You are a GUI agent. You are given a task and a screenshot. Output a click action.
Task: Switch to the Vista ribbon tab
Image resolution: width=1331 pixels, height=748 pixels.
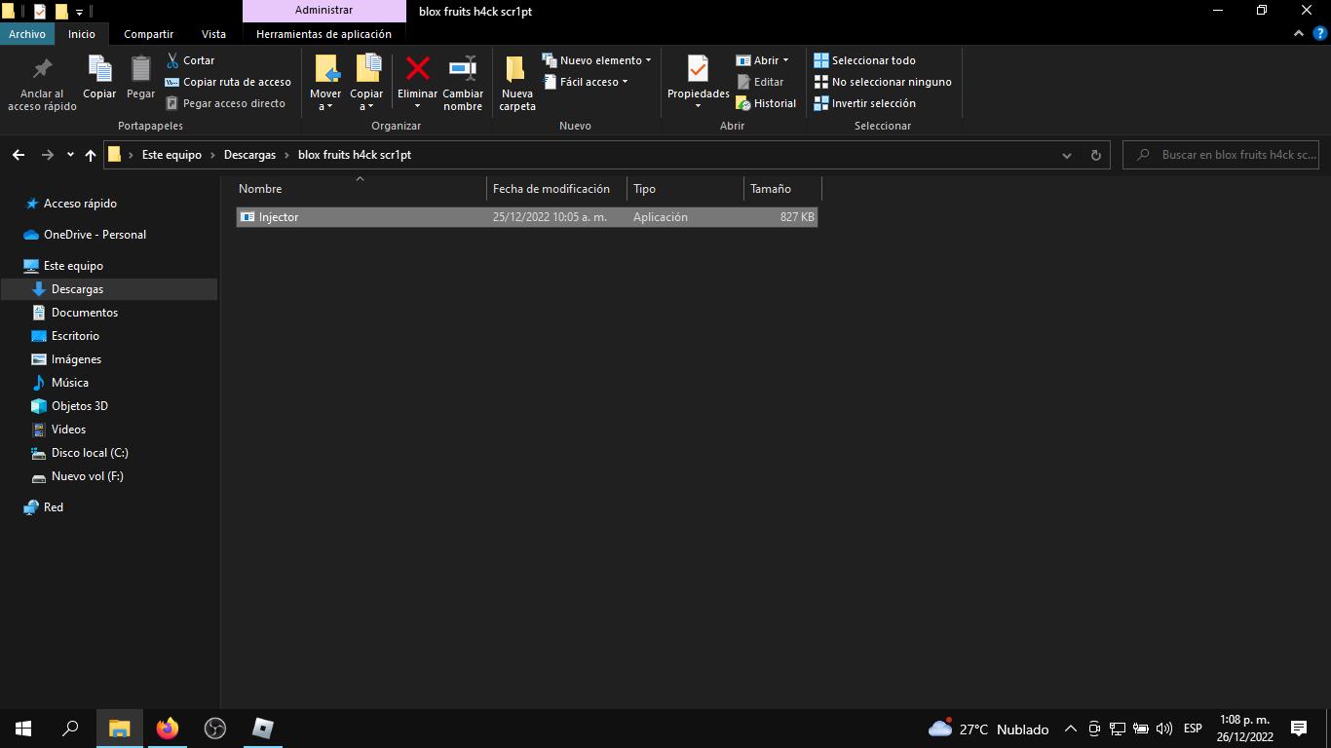tap(213, 34)
